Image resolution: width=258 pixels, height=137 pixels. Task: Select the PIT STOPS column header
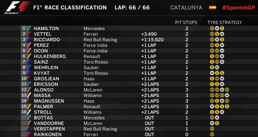[186, 23]
